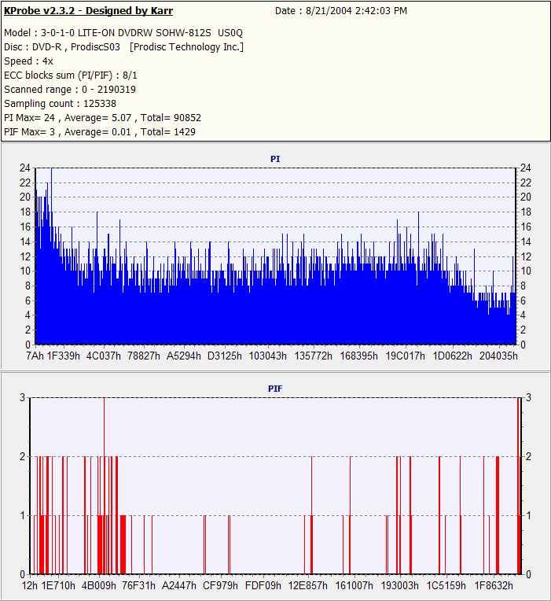Click the D3125h label on PI axis
The width and height of the screenshot is (551, 601).
(224, 356)
